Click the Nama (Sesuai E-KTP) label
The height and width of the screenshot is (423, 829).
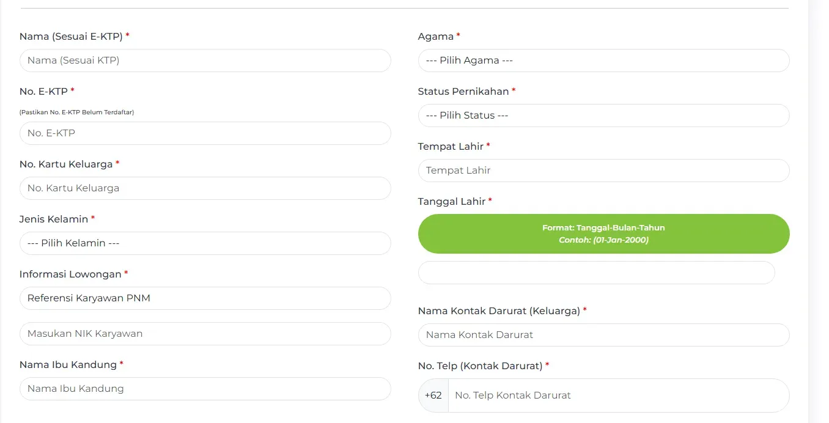point(70,36)
